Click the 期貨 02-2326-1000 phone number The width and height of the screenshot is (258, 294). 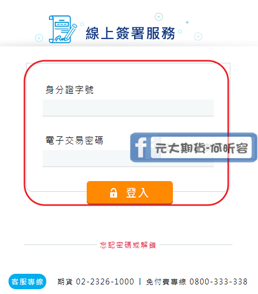[96, 282]
